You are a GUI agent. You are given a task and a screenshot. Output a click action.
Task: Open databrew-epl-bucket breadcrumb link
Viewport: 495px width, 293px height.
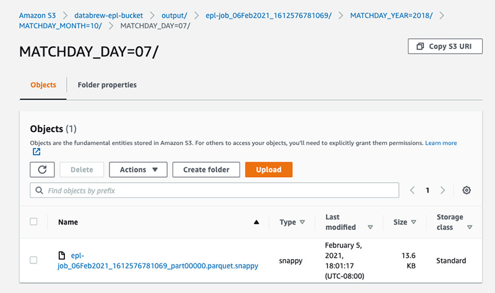point(109,15)
